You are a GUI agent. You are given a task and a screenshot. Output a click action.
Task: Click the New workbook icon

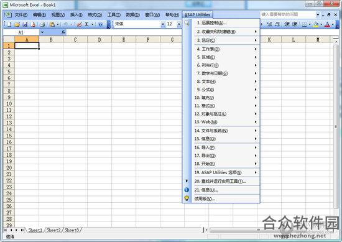pyautogui.click(x=9, y=24)
